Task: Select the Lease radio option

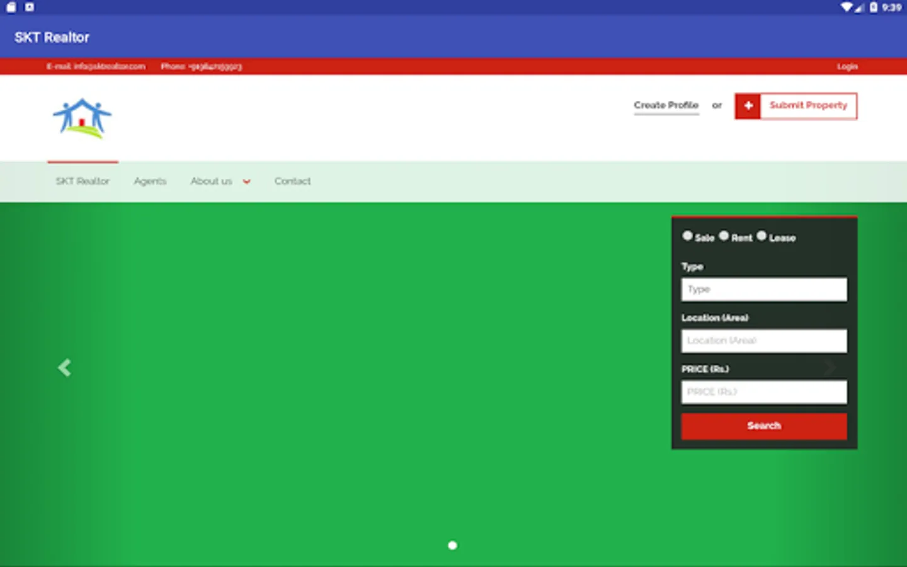Action: point(762,236)
